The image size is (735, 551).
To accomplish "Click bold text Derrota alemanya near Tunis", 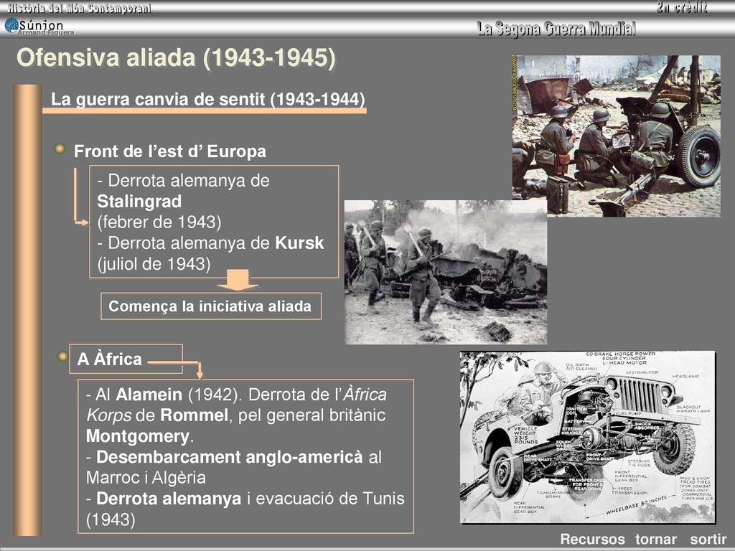I will pyautogui.click(x=169, y=499).
